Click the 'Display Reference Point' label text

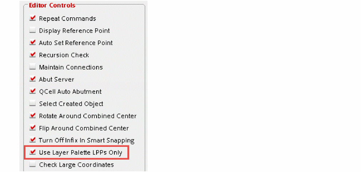74,31
